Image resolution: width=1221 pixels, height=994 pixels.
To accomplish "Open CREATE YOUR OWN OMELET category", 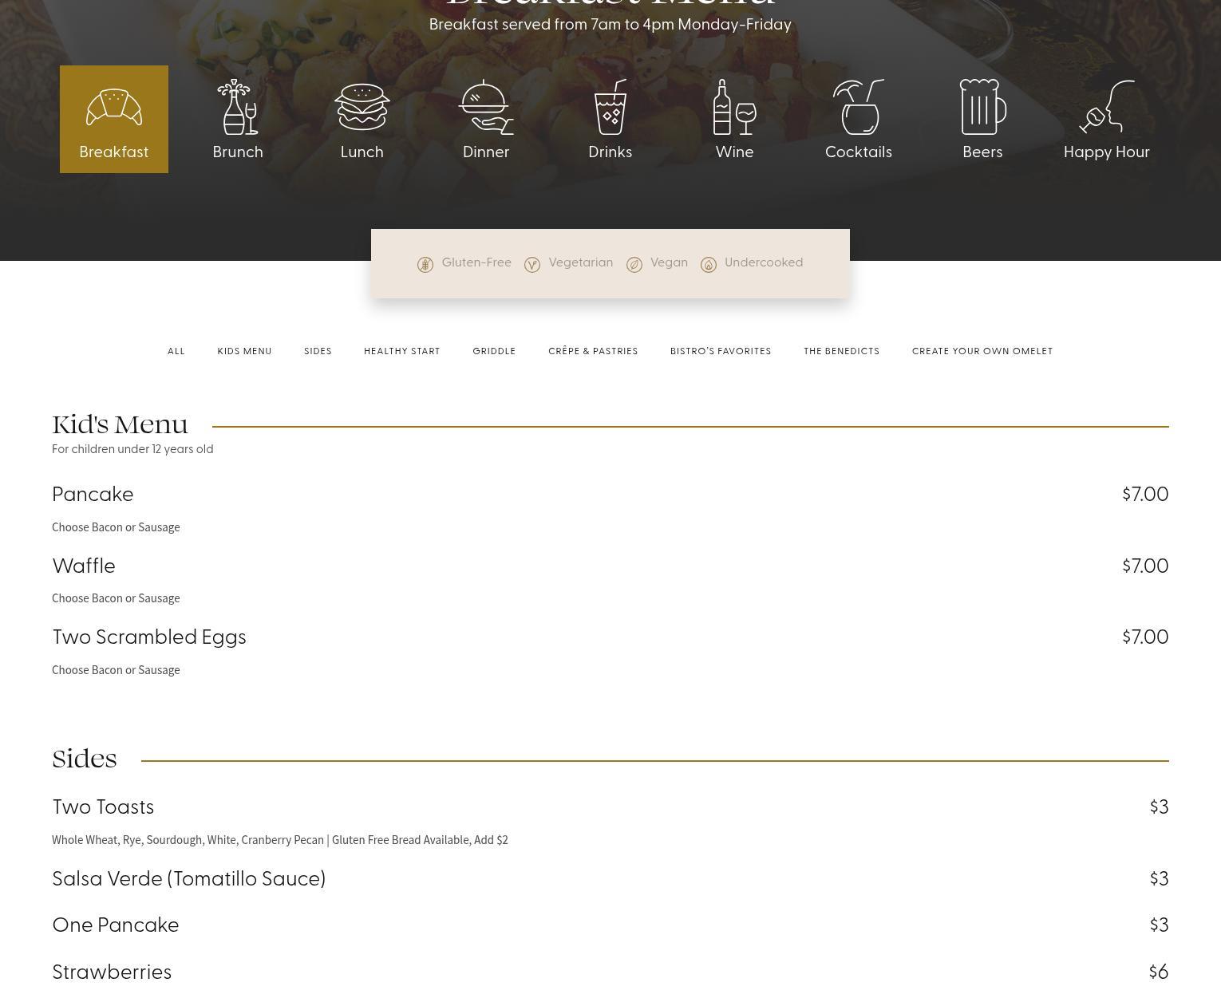I will pos(982,351).
